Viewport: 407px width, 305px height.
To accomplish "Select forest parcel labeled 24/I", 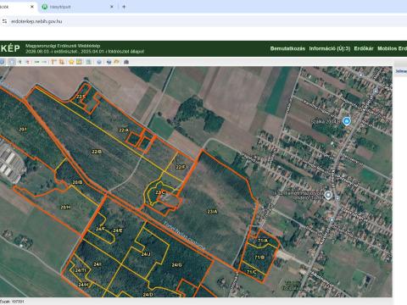I will click(98, 264).
